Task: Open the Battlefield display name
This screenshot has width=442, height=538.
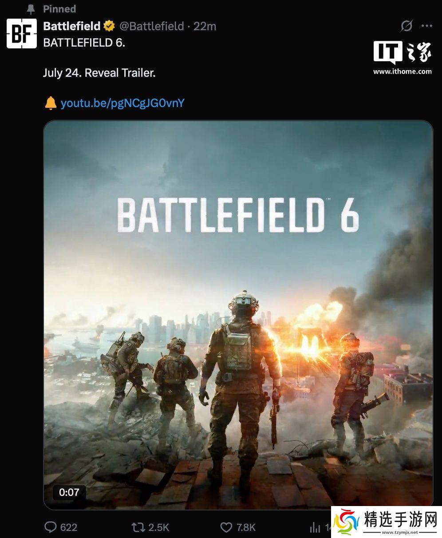Action: coord(72,26)
